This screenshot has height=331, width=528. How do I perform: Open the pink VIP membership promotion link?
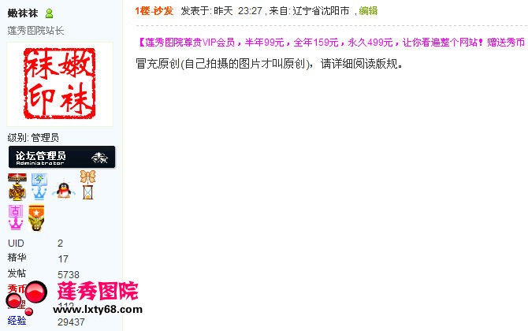tap(332, 43)
